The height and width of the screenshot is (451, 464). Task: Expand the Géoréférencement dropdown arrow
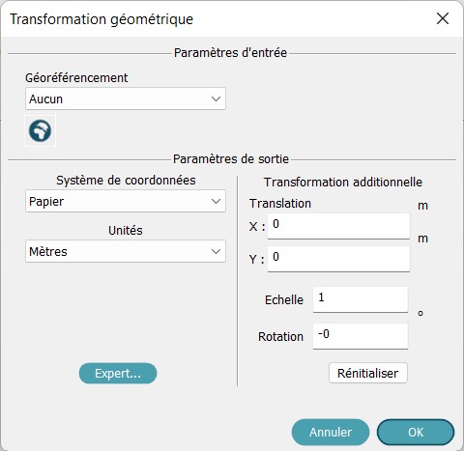(216, 99)
